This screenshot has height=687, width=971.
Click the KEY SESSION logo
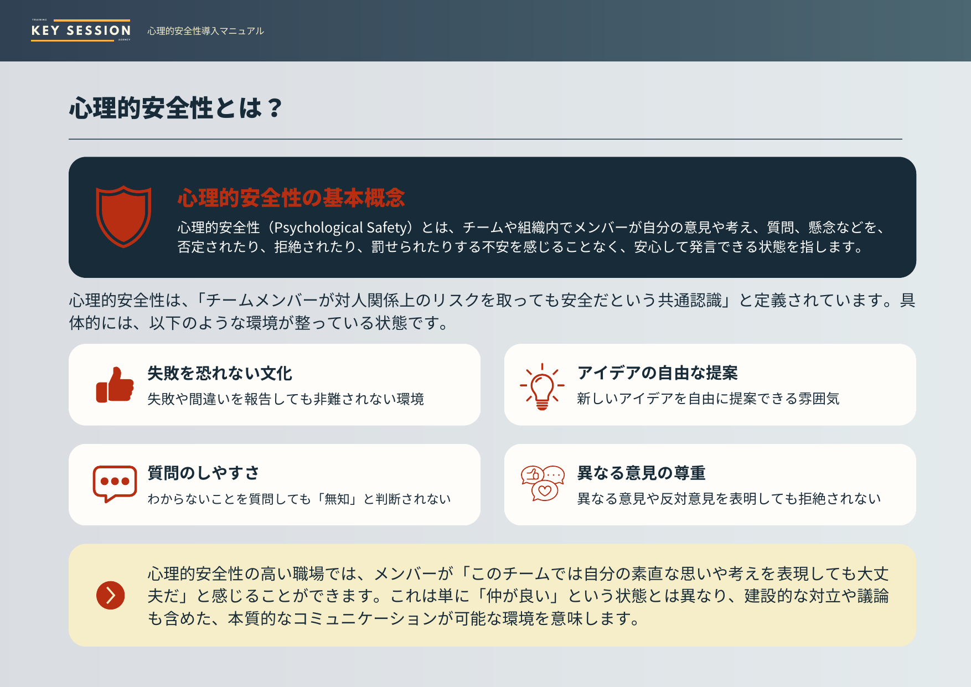point(80,30)
